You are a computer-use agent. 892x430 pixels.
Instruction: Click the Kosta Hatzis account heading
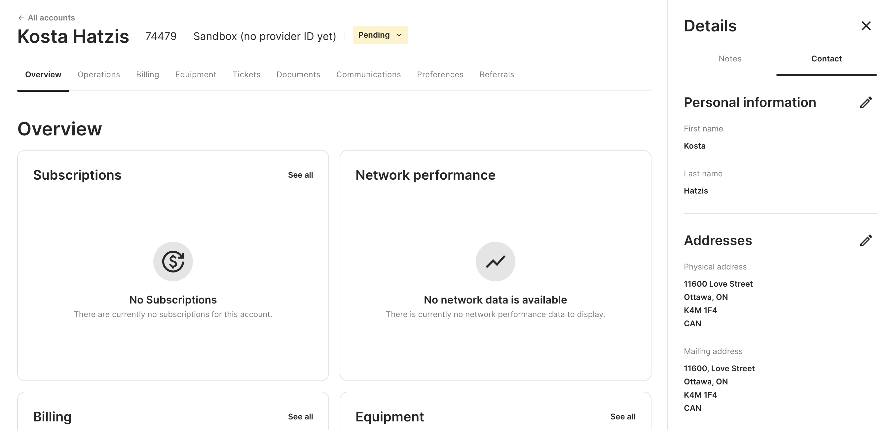[x=73, y=36]
